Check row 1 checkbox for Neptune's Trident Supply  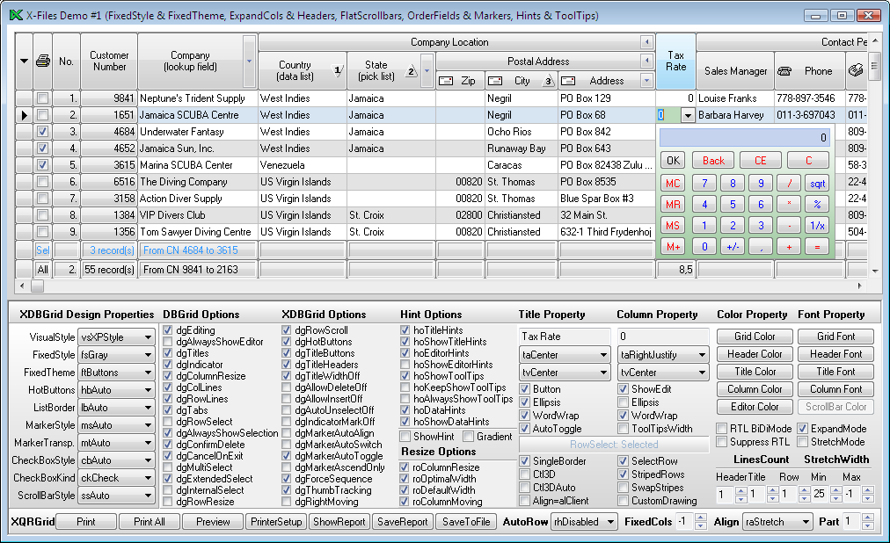(42, 98)
